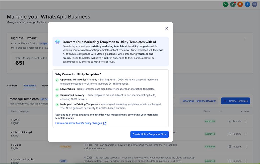Click the Message Templates heading
This screenshot has width=260, height=164.
pos(24,99)
